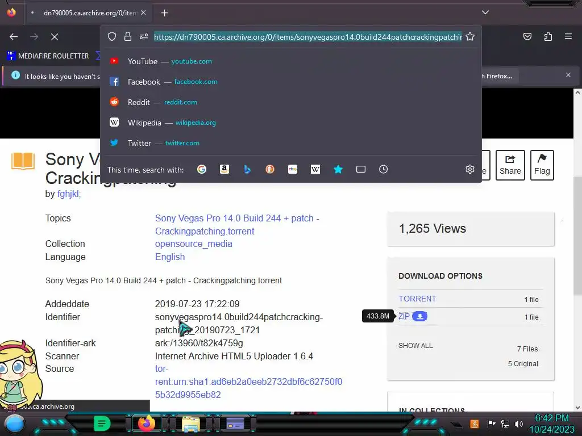Open Firefox application hamburger menu
The height and width of the screenshot is (436, 582).
click(568, 36)
